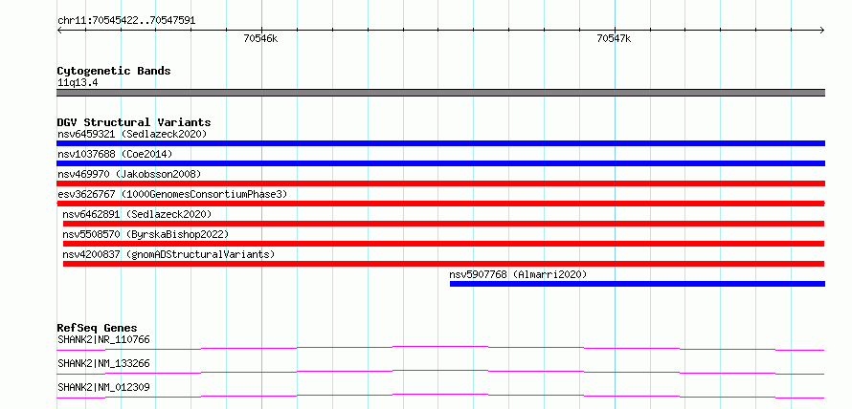The width and height of the screenshot is (852, 409).
Task: Select the red bar under nsv5508570
Action: click(443, 244)
